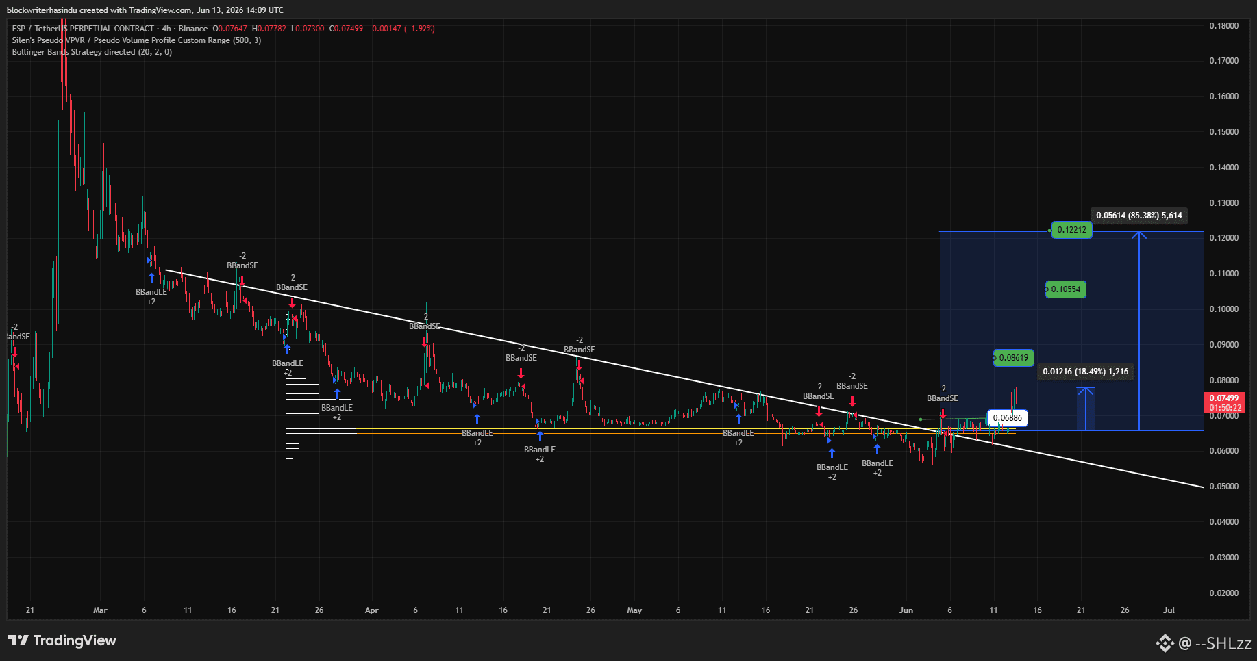Click the 0.15000 price axis label

pyautogui.click(x=1223, y=132)
